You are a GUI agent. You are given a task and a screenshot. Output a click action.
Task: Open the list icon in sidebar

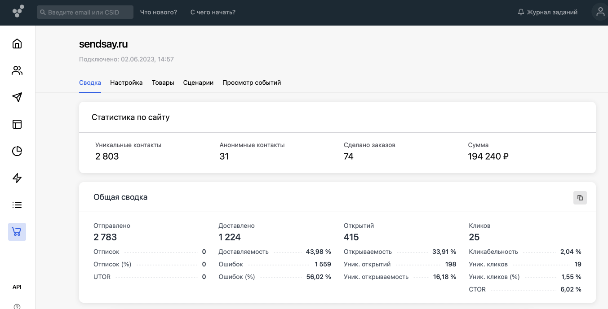(x=17, y=205)
